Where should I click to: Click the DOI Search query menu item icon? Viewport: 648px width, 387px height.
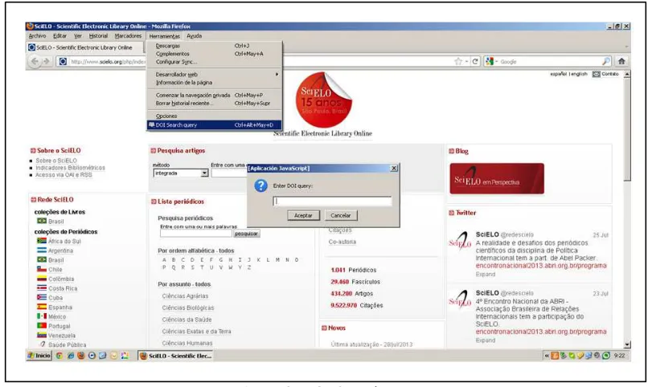pos(152,124)
